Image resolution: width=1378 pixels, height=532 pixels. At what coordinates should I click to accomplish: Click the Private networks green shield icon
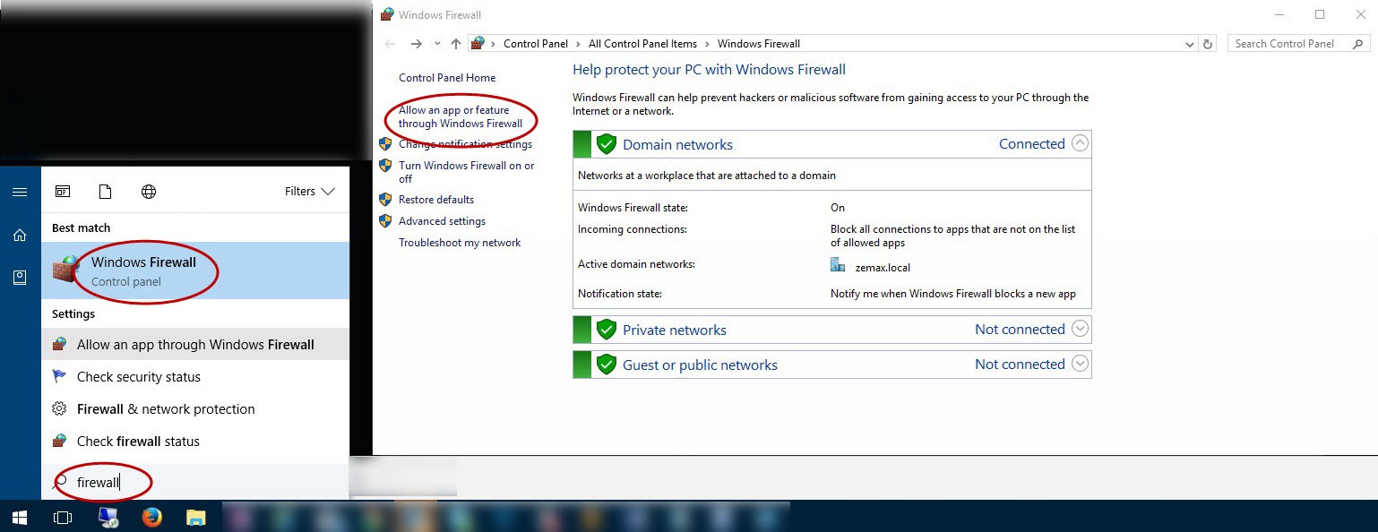coord(607,330)
